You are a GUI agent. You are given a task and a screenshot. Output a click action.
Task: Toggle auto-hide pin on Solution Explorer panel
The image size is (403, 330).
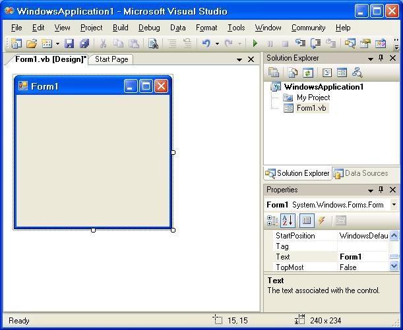pos(381,58)
